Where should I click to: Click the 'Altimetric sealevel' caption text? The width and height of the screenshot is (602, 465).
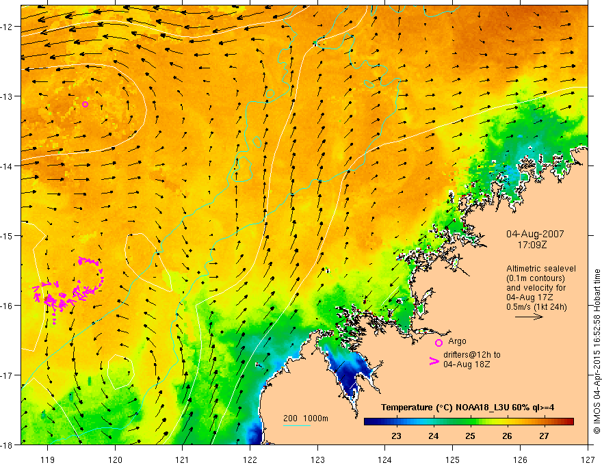coord(541,269)
